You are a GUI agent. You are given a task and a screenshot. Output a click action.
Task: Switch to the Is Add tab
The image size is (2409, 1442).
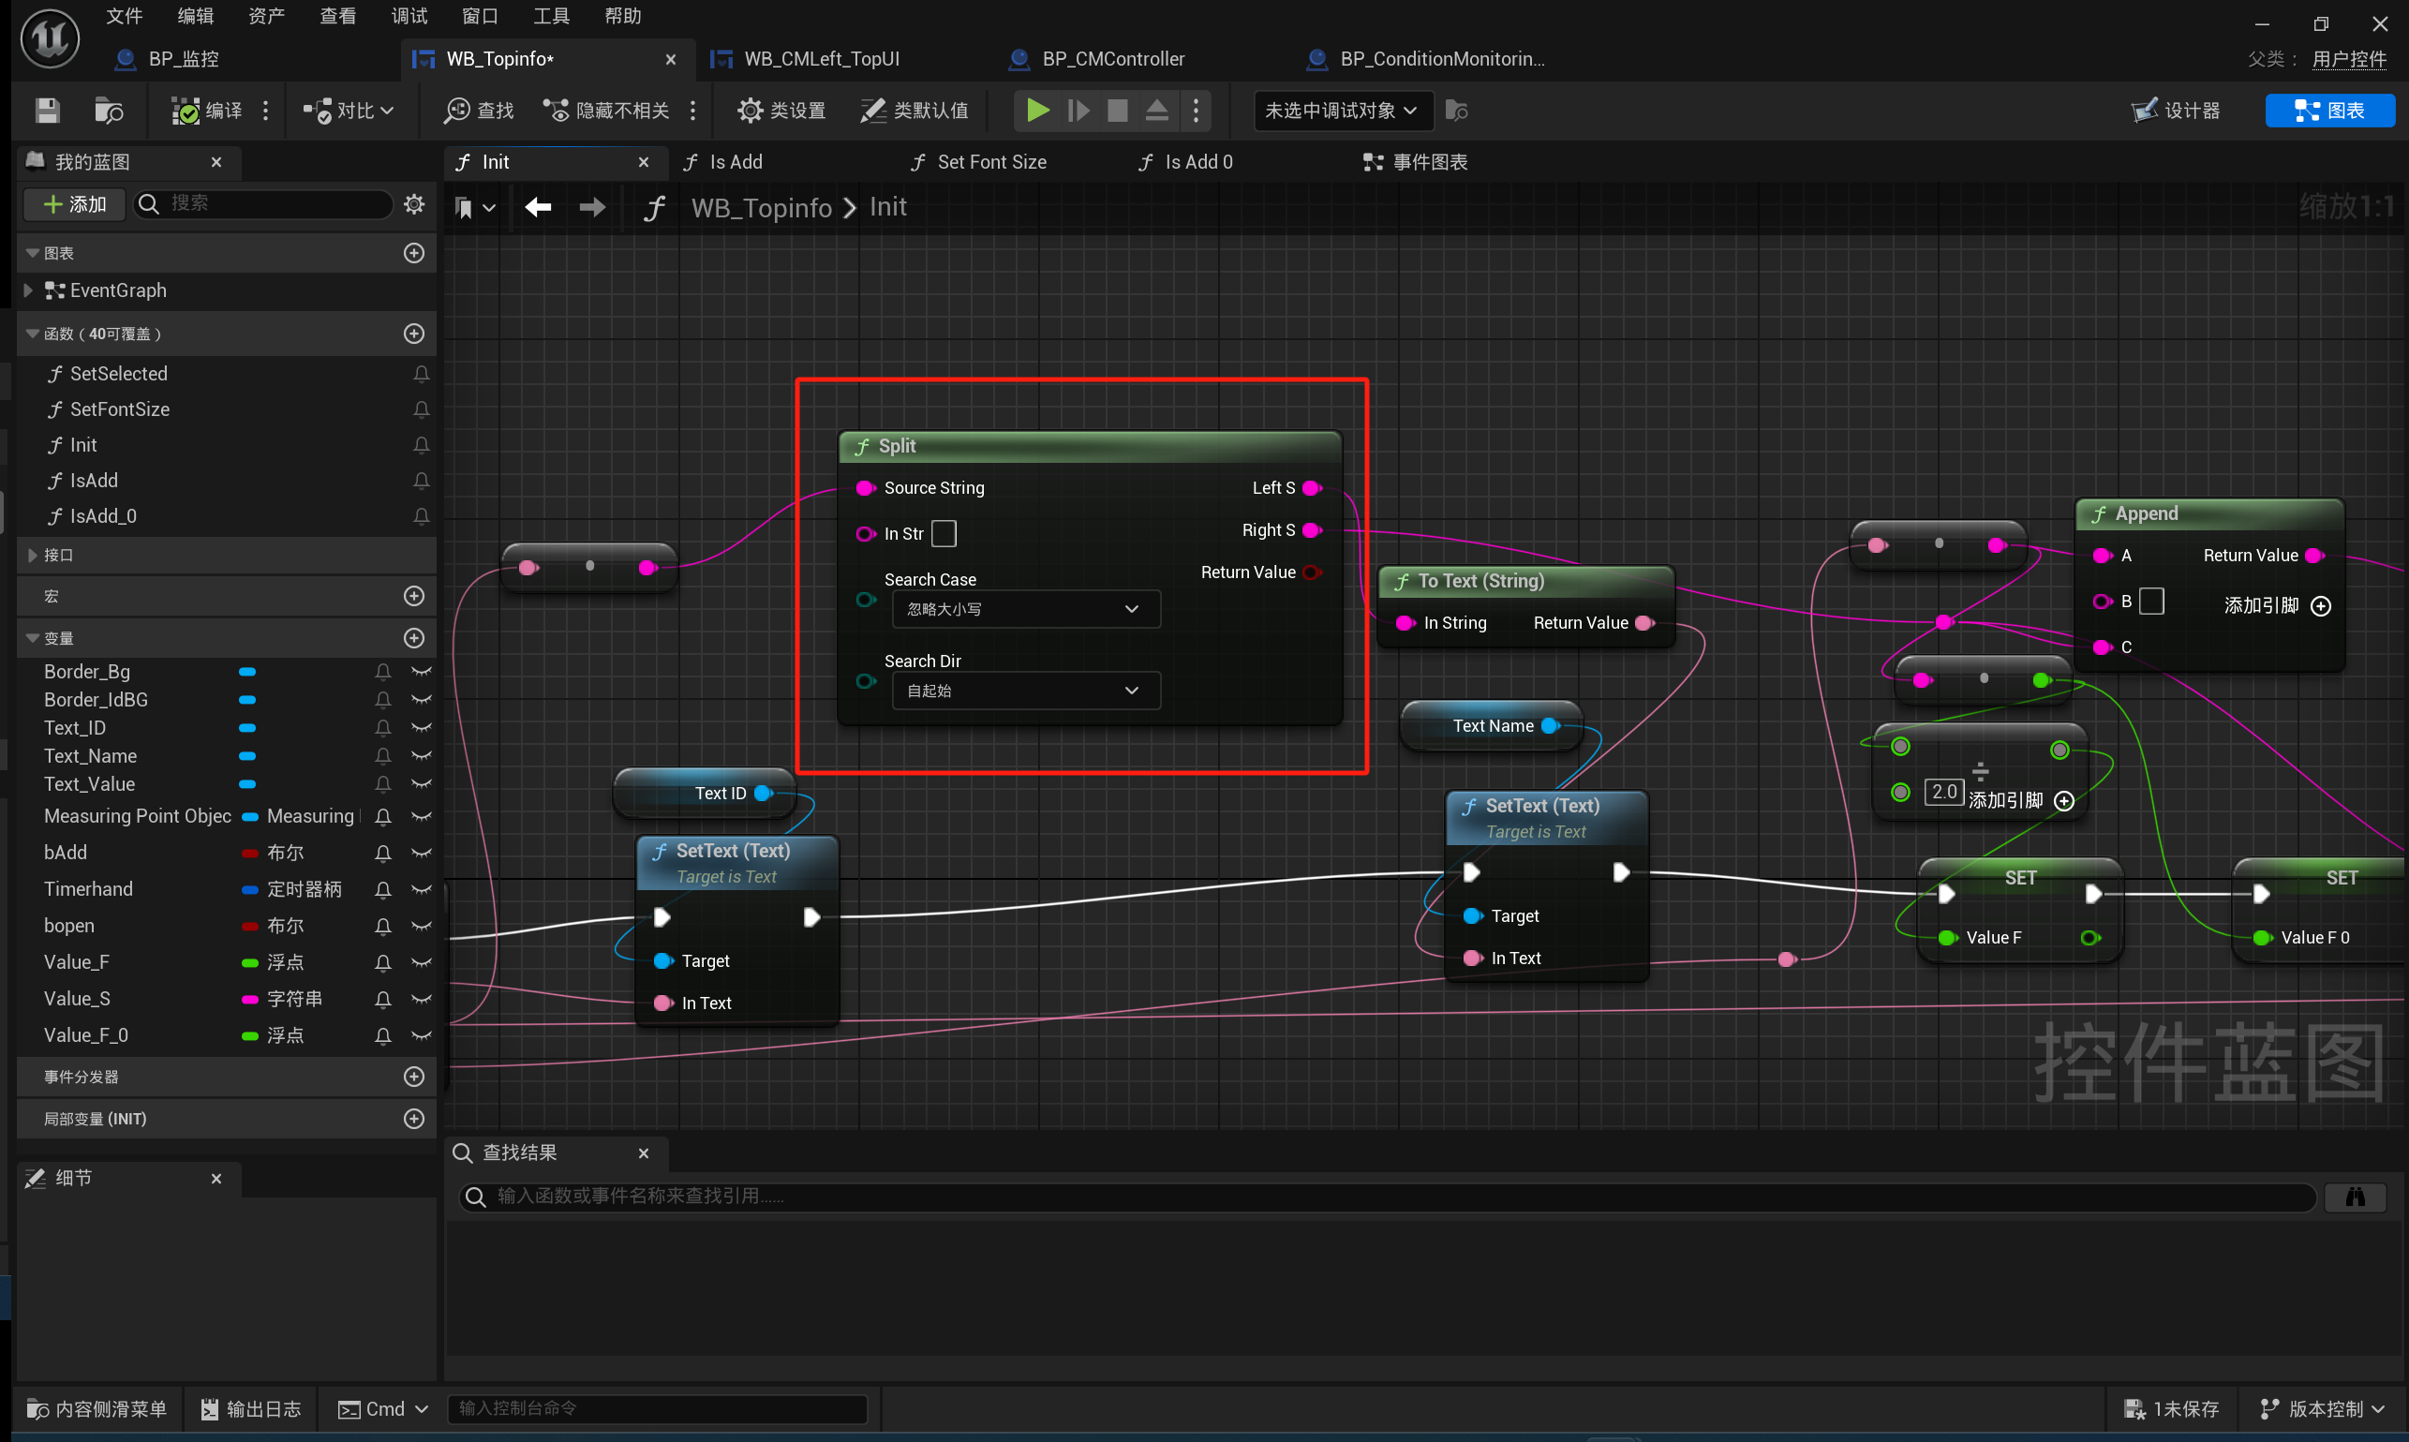point(736,162)
